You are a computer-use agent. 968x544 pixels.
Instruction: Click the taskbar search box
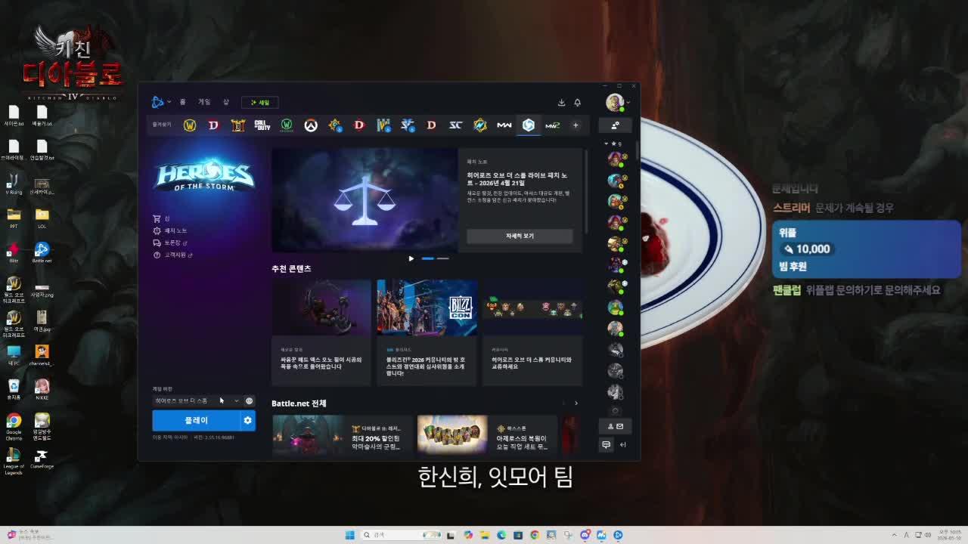[x=401, y=535]
